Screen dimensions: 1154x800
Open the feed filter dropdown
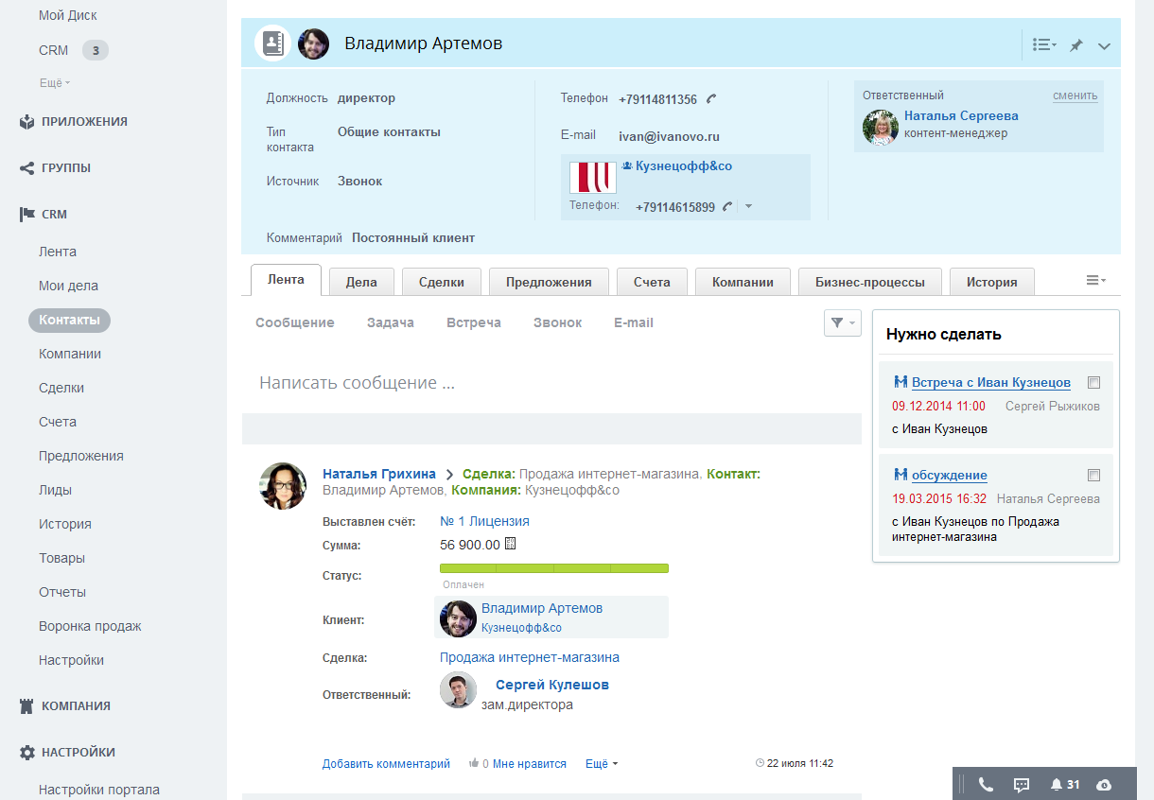pyautogui.click(x=842, y=323)
